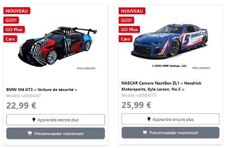
Task: Click Cars category tag on NASCAR card
Action: (x=125, y=39)
